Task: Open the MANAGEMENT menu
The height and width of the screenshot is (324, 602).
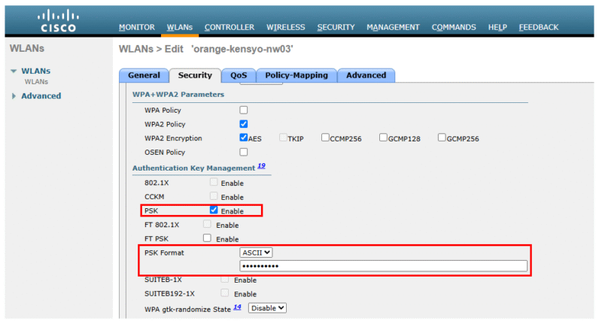Action: pyautogui.click(x=393, y=27)
